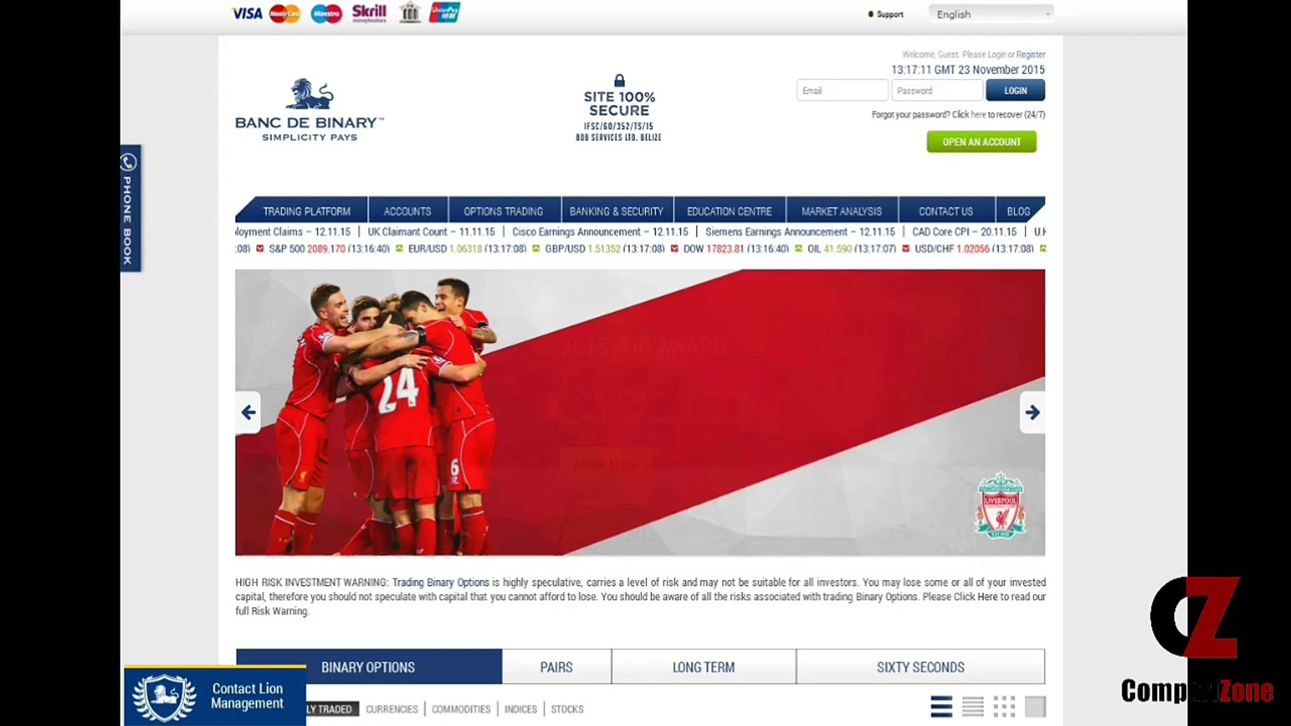Image resolution: width=1291 pixels, height=726 pixels.
Task: Switch to thick list view icon
Action: [x=941, y=707]
